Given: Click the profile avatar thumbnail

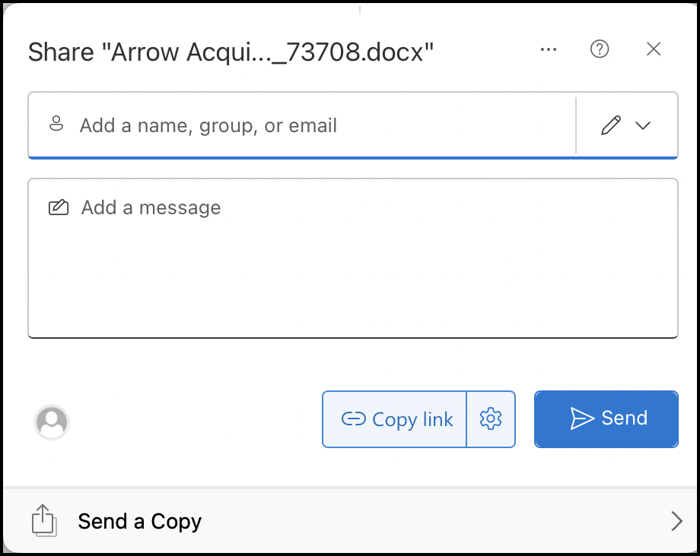Looking at the screenshot, I should tap(52, 423).
